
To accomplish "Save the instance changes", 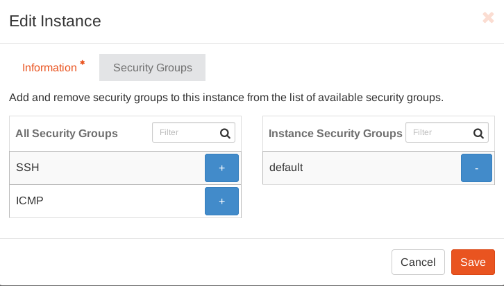I will 473,262.
